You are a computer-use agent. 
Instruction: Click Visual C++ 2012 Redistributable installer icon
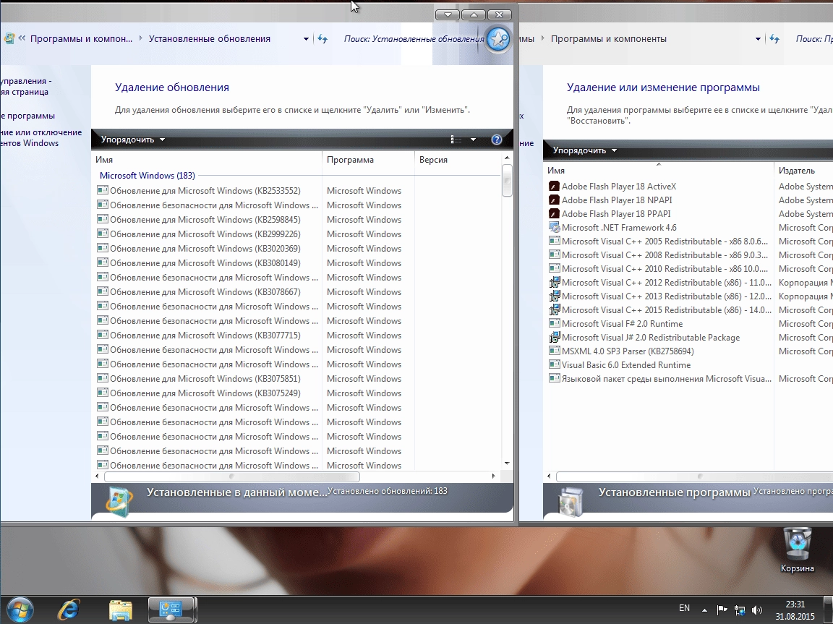(554, 283)
